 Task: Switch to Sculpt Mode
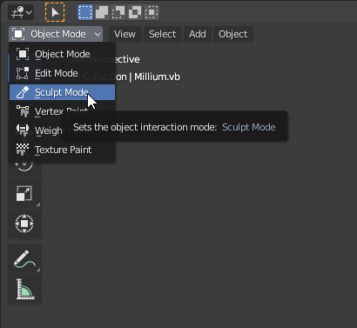pos(62,92)
